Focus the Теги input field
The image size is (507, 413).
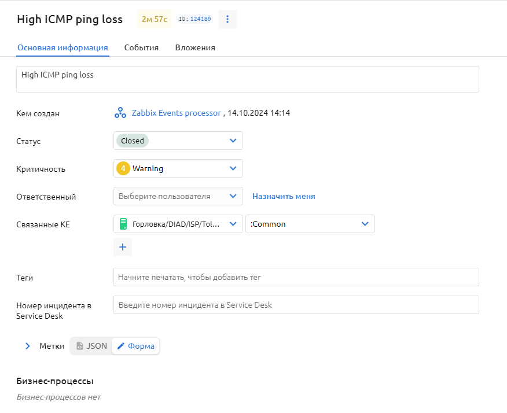tap(296, 277)
